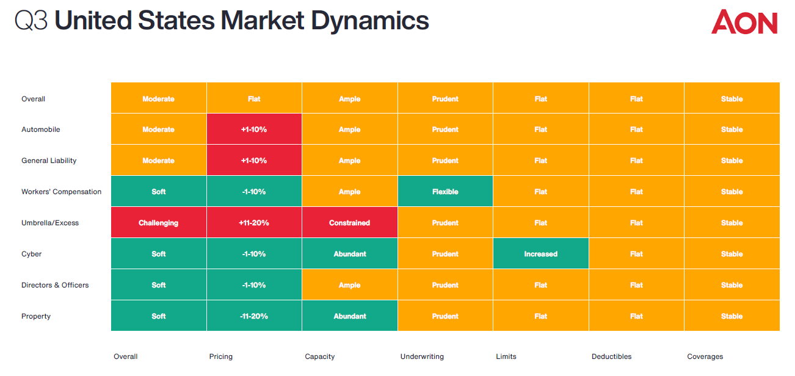Click the Deductibles column label
This screenshot has height=376, width=795.
pyautogui.click(x=611, y=356)
